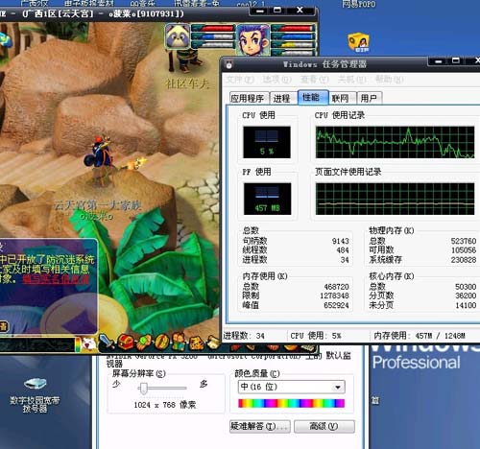
Task: Select the purple-haired character portrait
Action: tap(252, 40)
